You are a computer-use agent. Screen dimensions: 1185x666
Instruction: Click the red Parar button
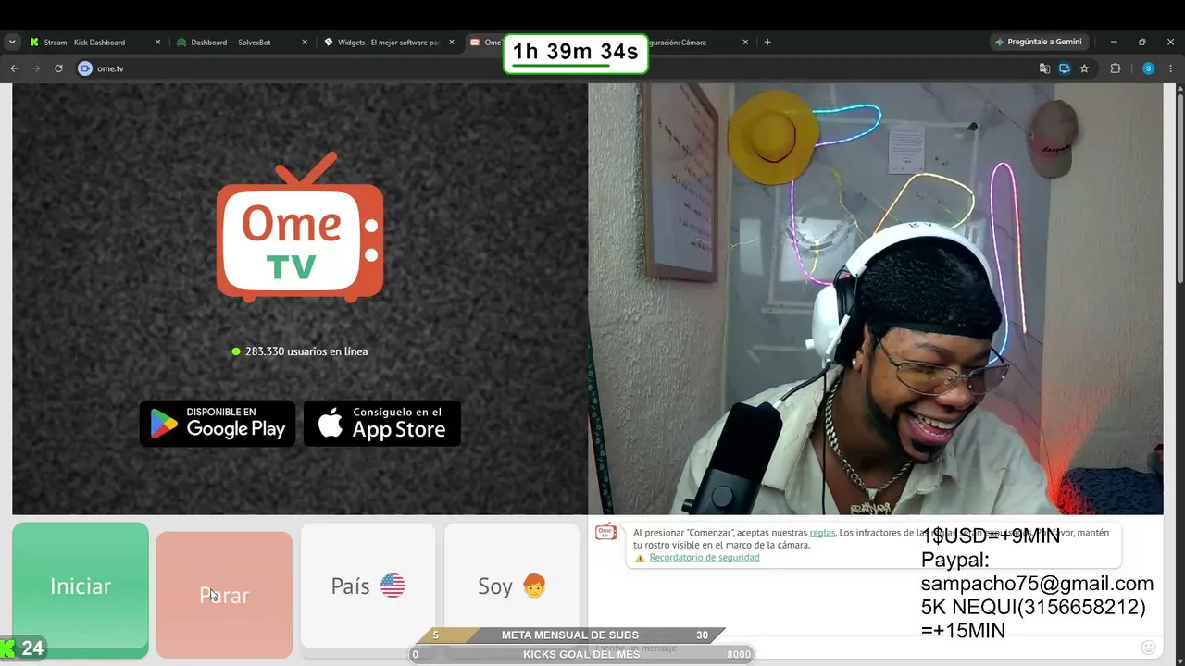pyautogui.click(x=224, y=595)
